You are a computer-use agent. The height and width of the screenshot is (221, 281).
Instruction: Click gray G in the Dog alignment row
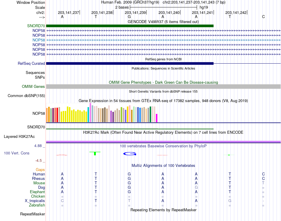click(196, 187)
